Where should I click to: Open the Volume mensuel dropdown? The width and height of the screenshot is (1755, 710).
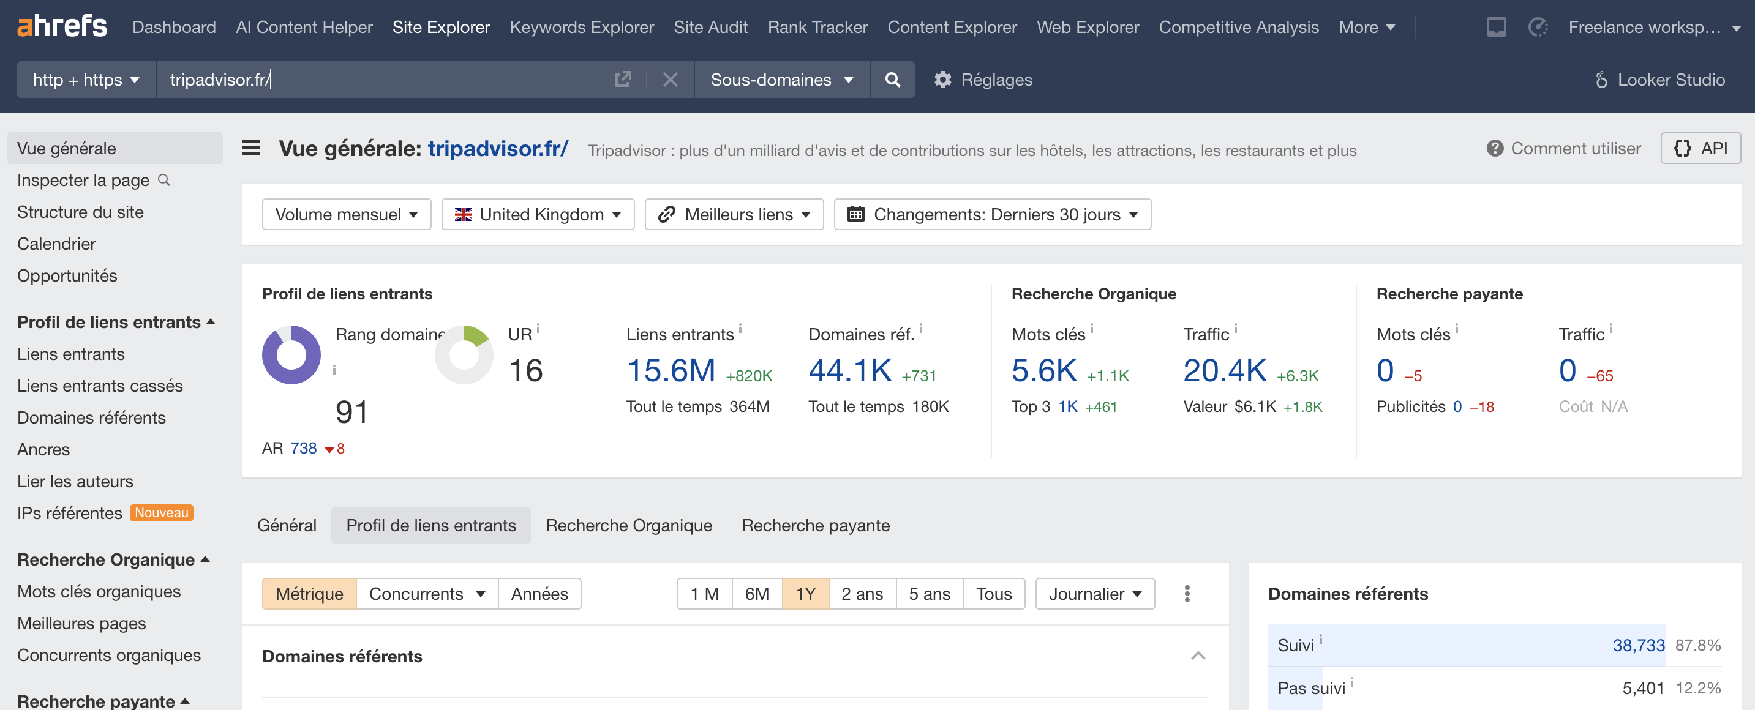[x=346, y=214]
